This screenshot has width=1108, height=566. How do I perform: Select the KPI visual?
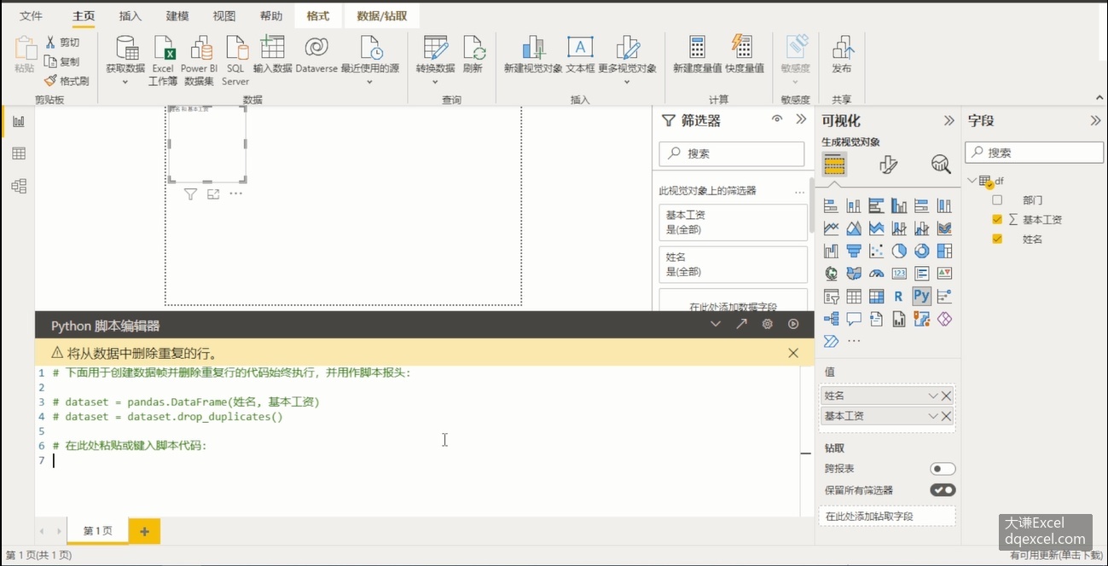point(944,274)
